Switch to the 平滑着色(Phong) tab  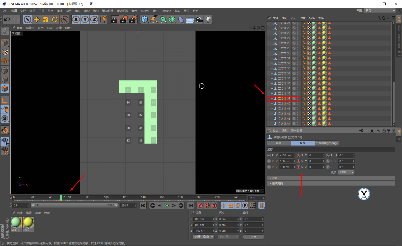coord(327,143)
